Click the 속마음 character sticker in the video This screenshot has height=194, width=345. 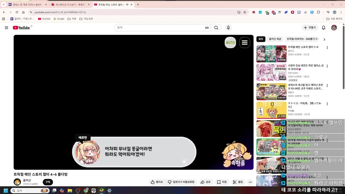click(x=237, y=154)
